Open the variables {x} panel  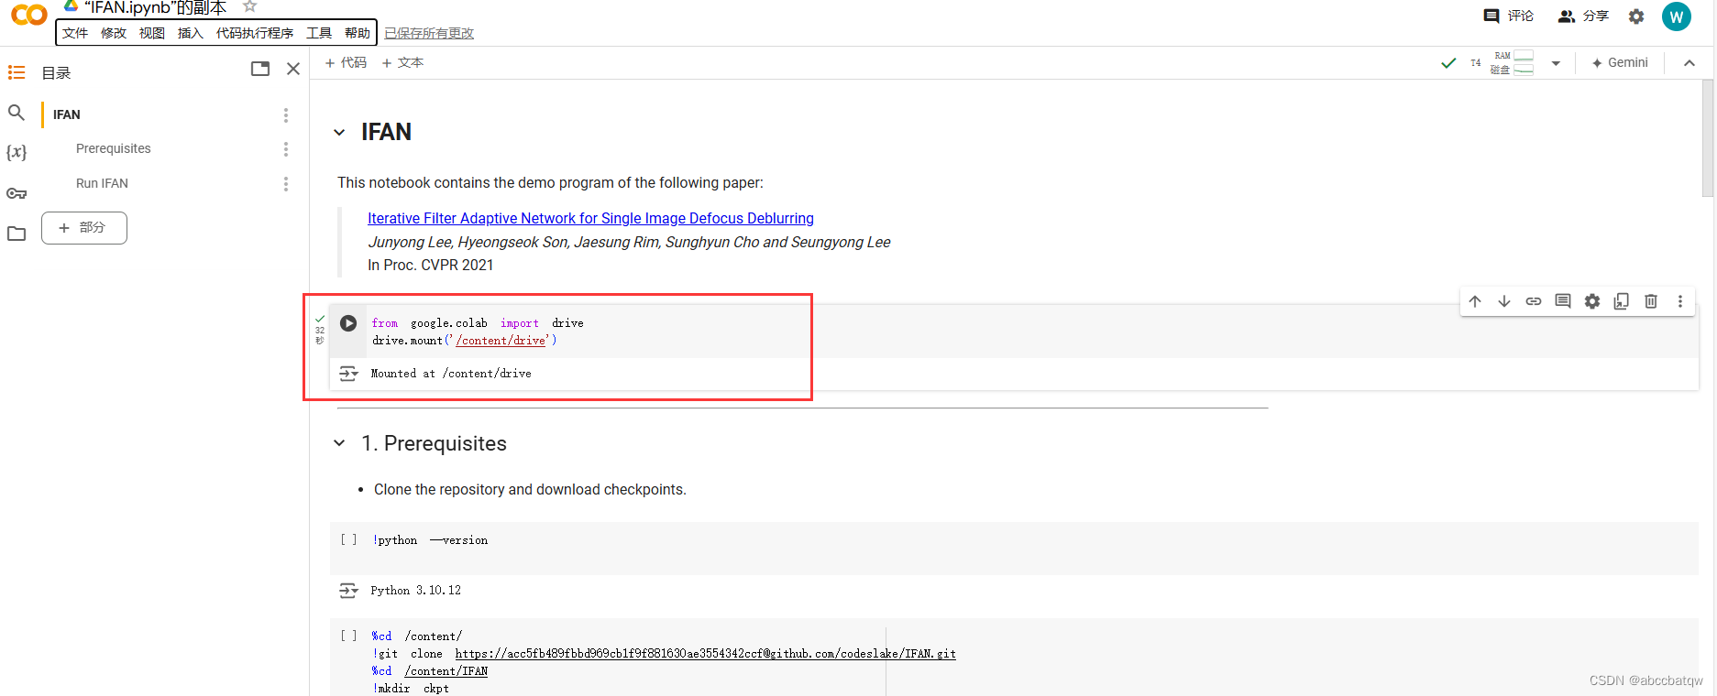tap(17, 152)
